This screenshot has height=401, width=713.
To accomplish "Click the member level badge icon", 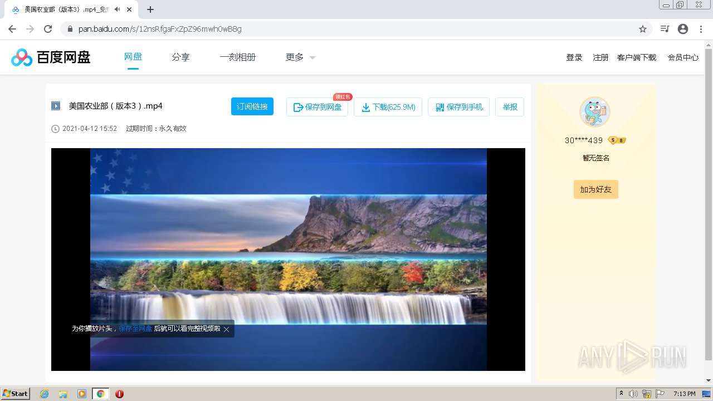I will [x=617, y=140].
